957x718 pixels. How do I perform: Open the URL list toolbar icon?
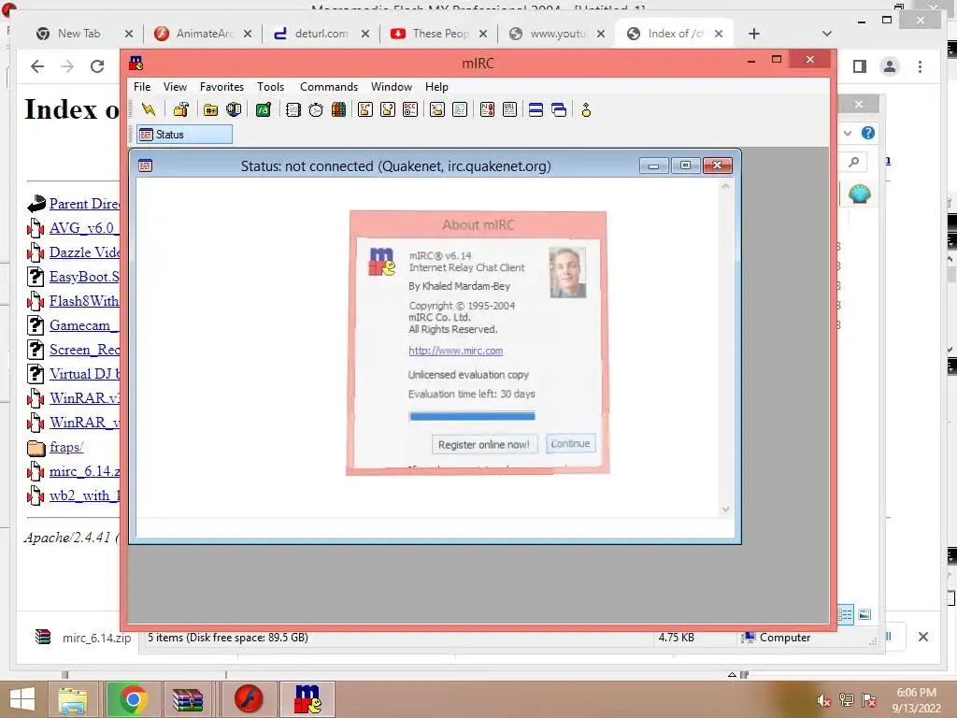(x=509, y=110)
